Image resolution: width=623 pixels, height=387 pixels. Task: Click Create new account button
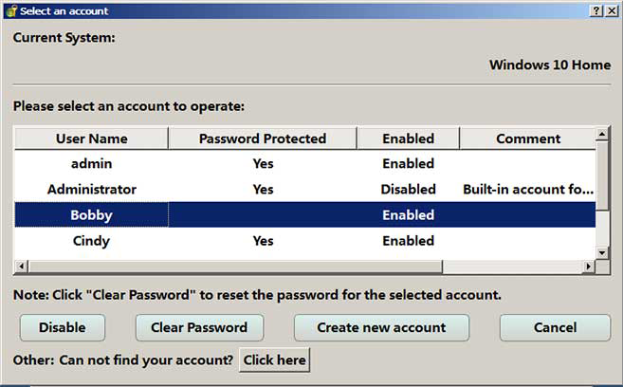click(381, 327)
